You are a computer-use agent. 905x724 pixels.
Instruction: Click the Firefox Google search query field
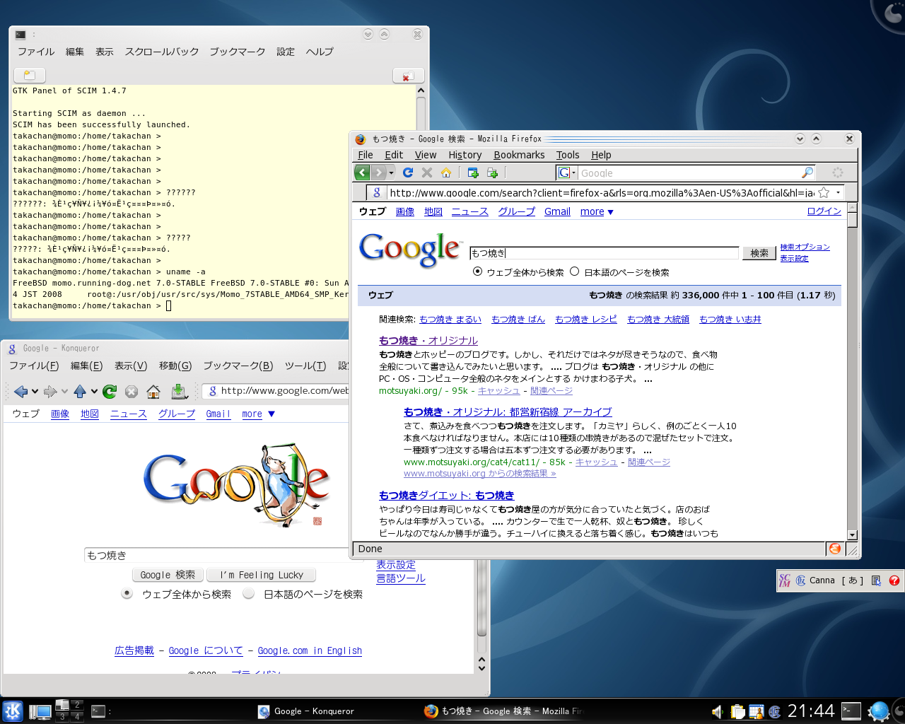[605, 253]
